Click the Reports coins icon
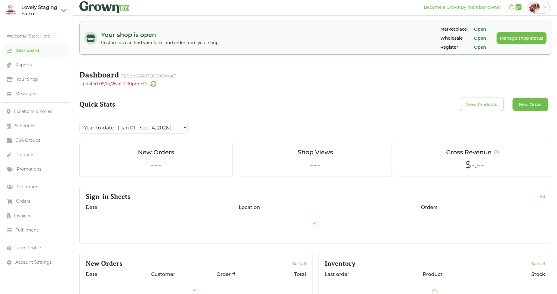 click(9, 65)
